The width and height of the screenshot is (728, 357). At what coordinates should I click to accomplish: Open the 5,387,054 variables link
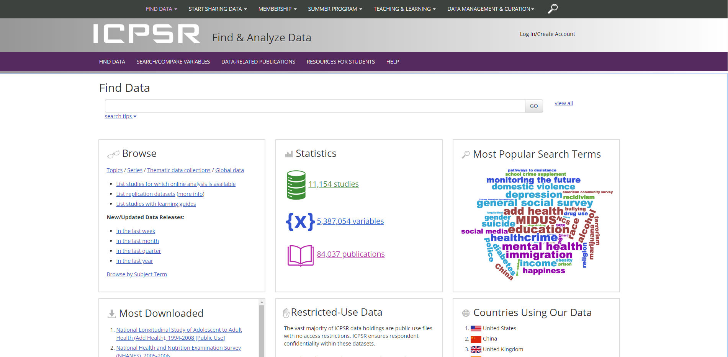pos(350,221)
